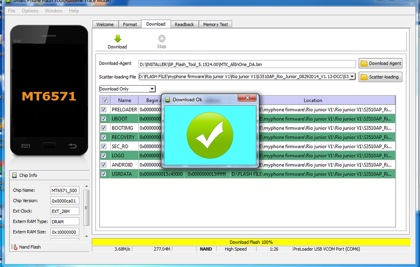Viewport: 420px width, 267px height.
Task: Click the green checkmark success image
Action: click(x=210, y=136)
